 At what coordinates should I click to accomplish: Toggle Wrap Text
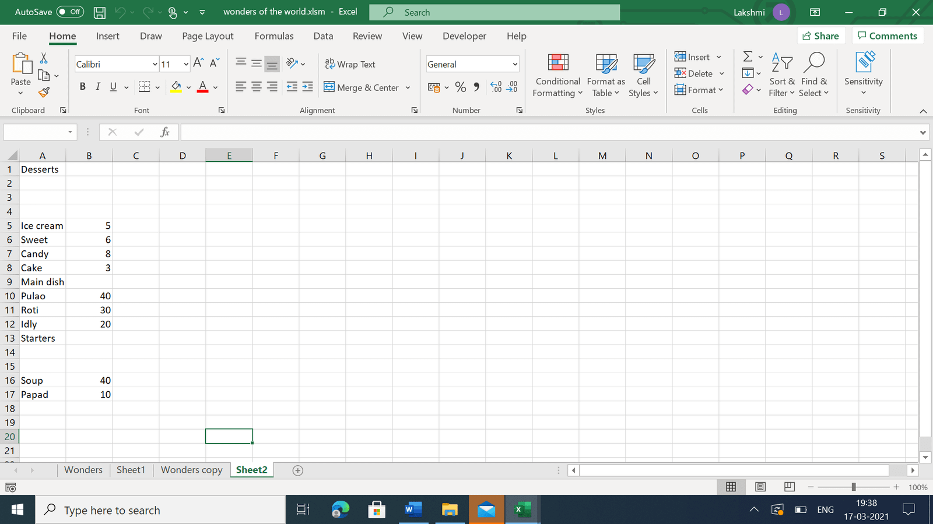point(350,64)
